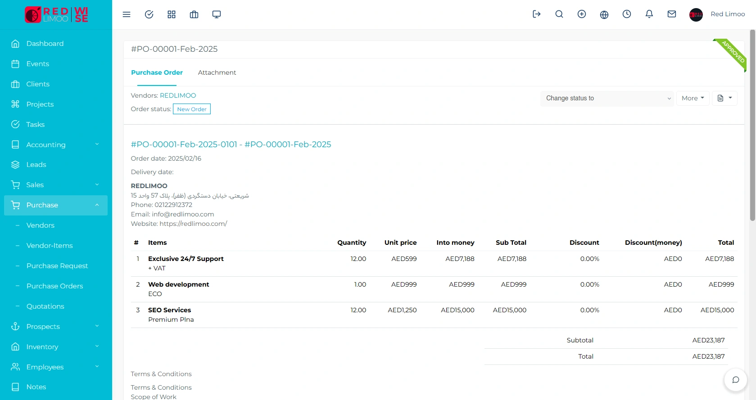Click the vertical page scrollbar

752,126
